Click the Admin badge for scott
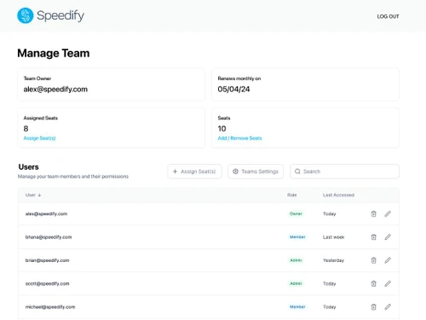 [x=296, y=284]
